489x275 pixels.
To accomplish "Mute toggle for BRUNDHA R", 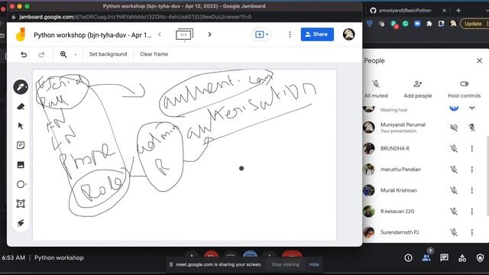I will click(x=454, y=148).
